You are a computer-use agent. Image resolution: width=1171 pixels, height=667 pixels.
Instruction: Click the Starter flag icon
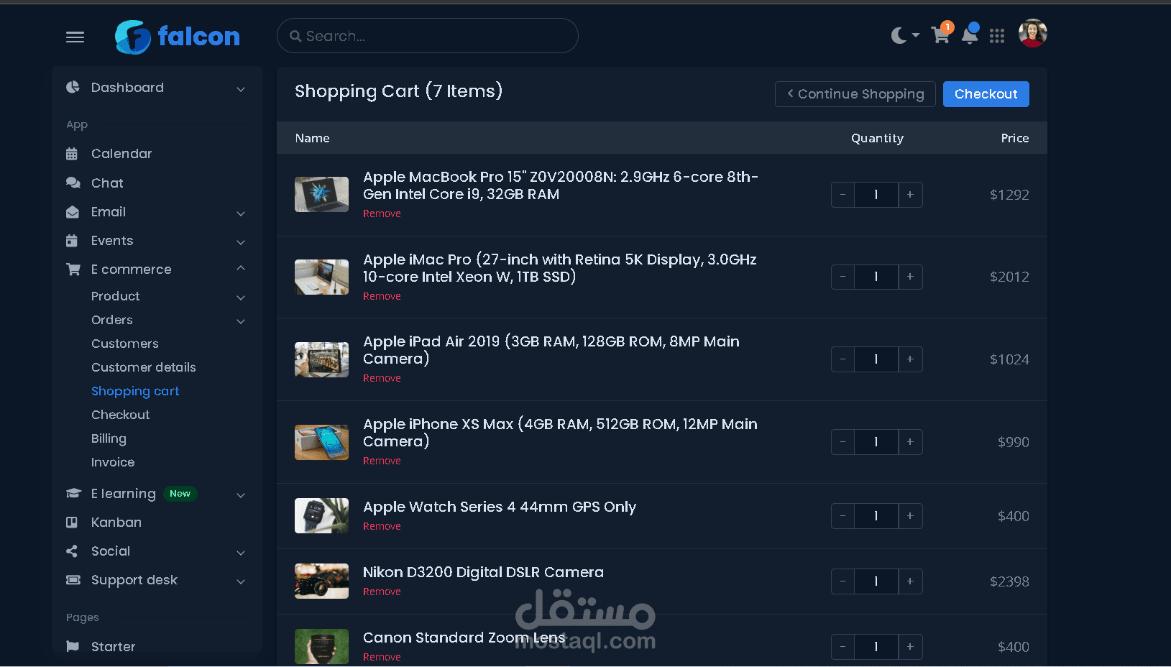[73, 646]
